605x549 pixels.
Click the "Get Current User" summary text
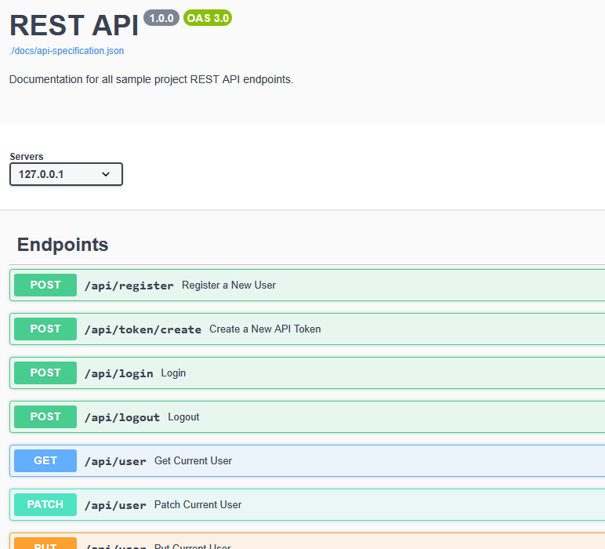pos(193,461)
